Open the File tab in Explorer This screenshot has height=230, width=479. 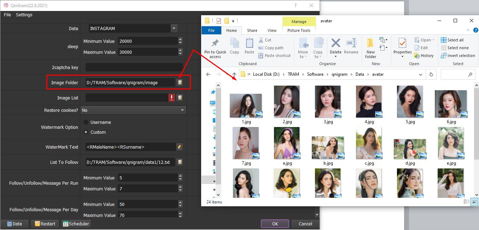coord(211,30)
